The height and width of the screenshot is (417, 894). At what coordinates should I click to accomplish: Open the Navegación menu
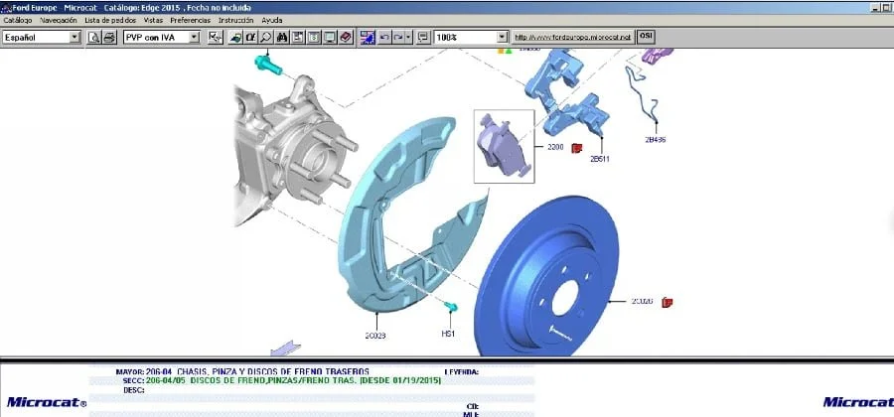click(x=59, y=20)
